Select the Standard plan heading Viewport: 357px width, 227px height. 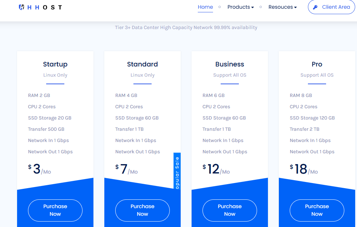coord(142,64)
